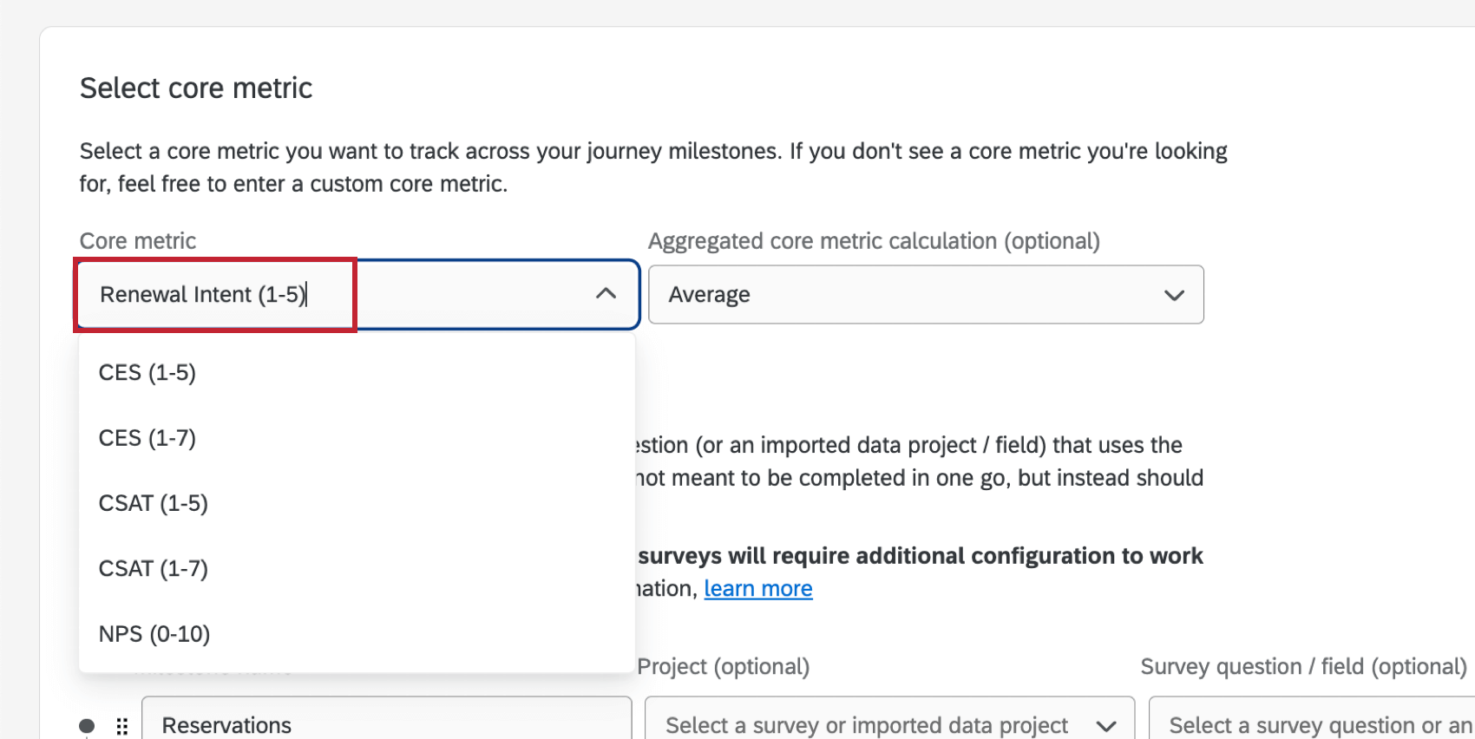Click the milestone drag handle icon
The image size is (1475, 739).
pyautogui.click(x=121, y=726)
